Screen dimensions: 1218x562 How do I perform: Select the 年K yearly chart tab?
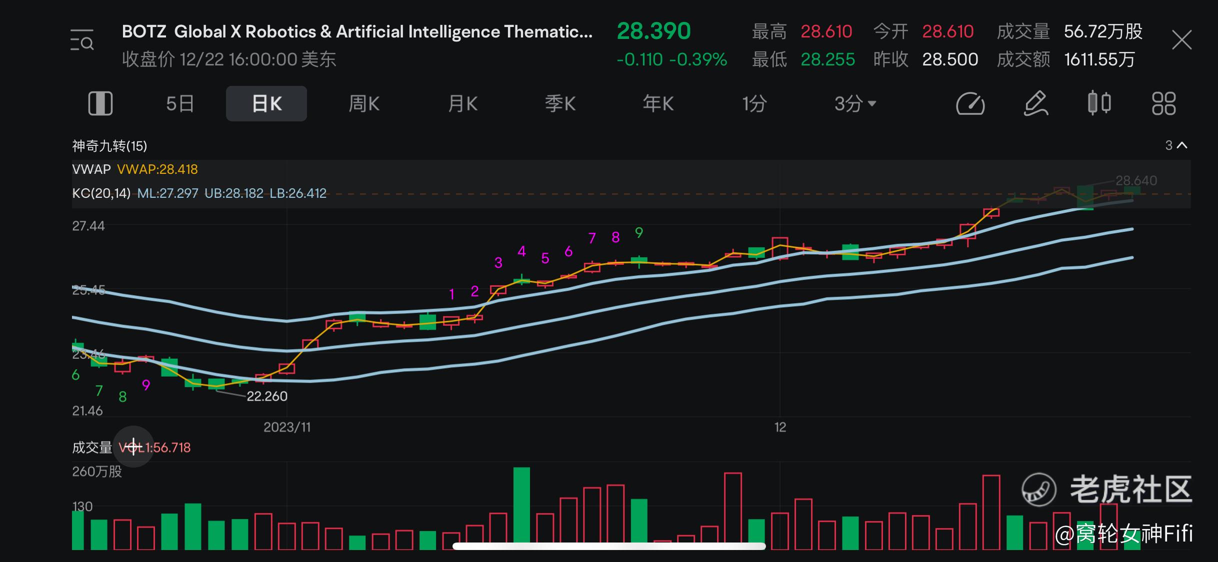(x=658, y=103)
